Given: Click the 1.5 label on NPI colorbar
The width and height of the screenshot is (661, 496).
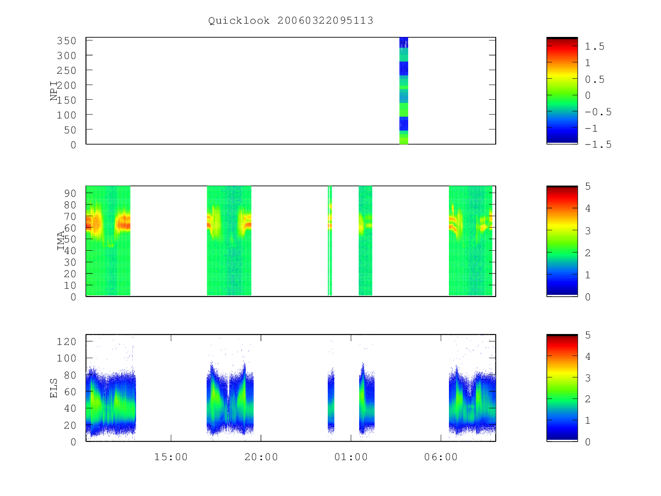Looking at the screenshot, I should [595, 47].
